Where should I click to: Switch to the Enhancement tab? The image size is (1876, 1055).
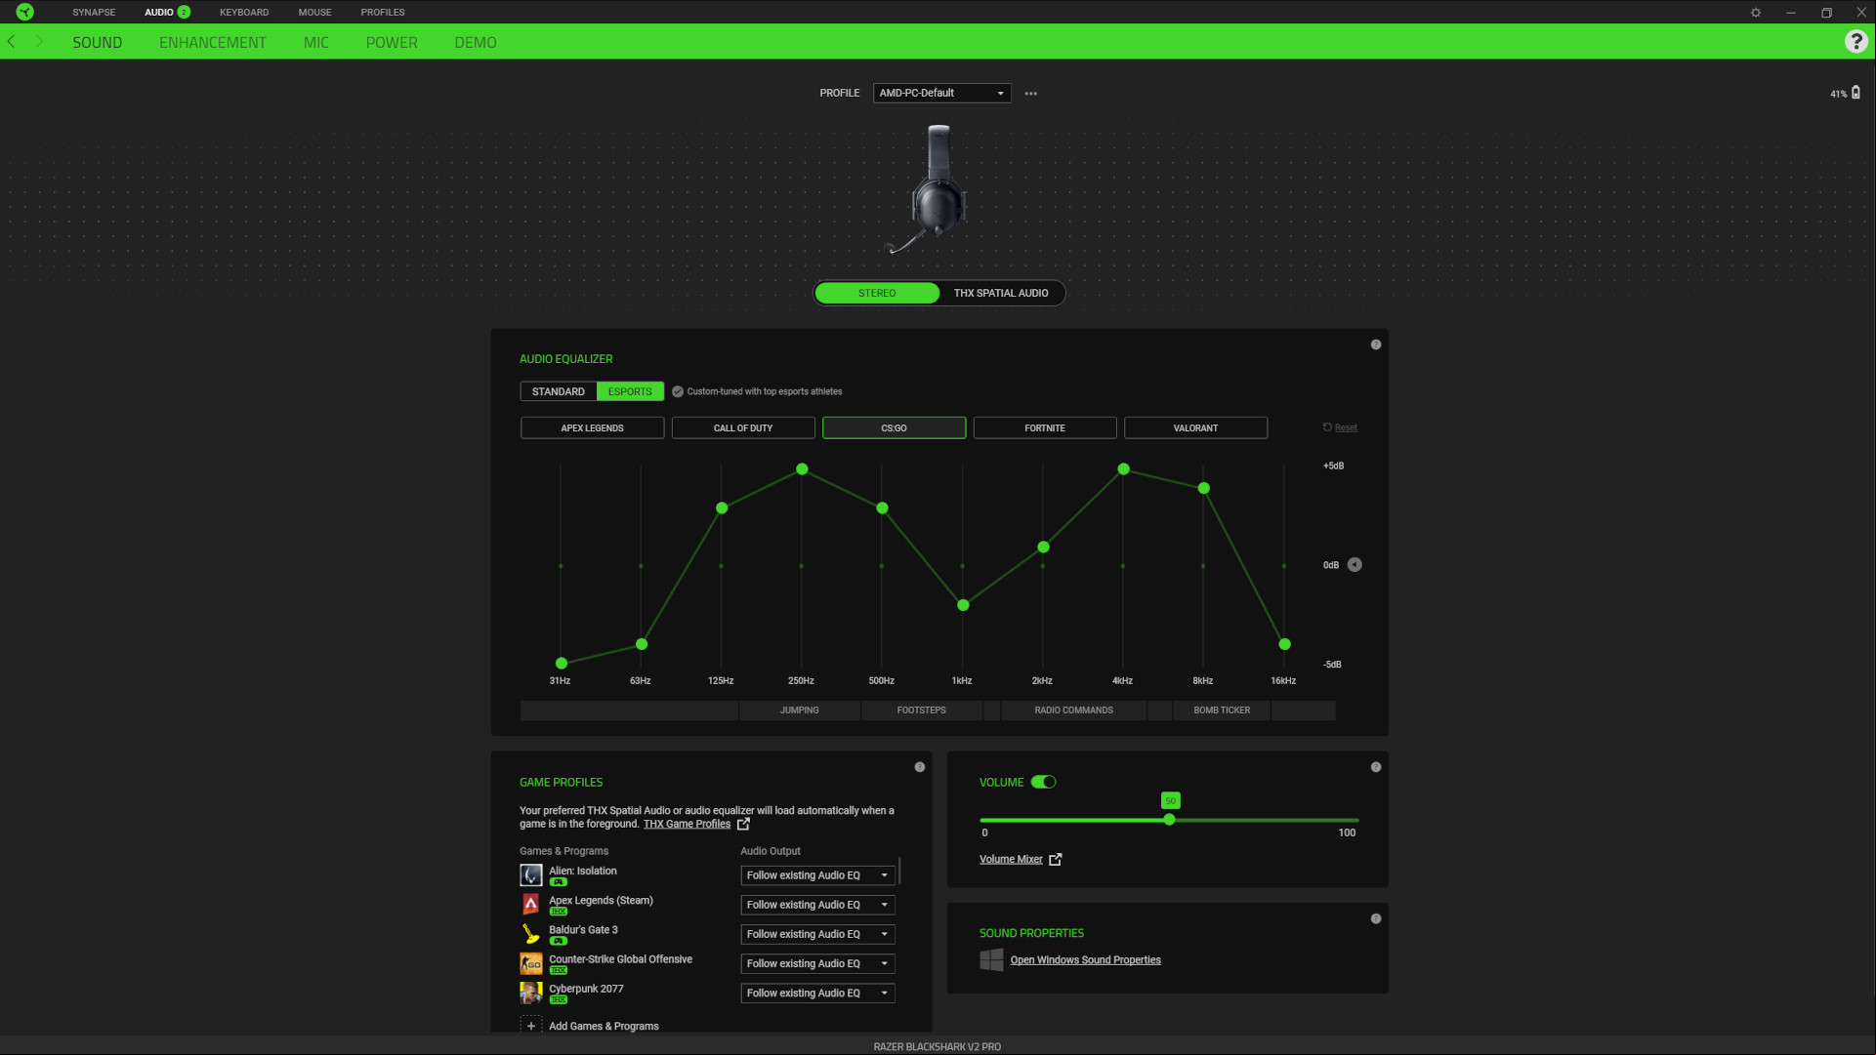click(212, 42)
